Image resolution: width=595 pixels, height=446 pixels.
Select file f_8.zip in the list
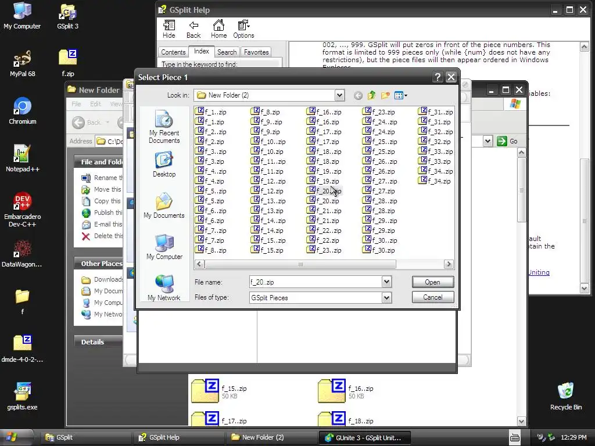[x=266, y=112]
